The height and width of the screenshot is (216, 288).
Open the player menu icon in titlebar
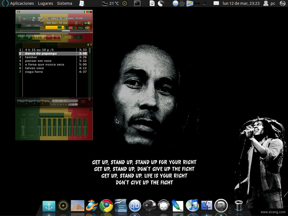19,12
